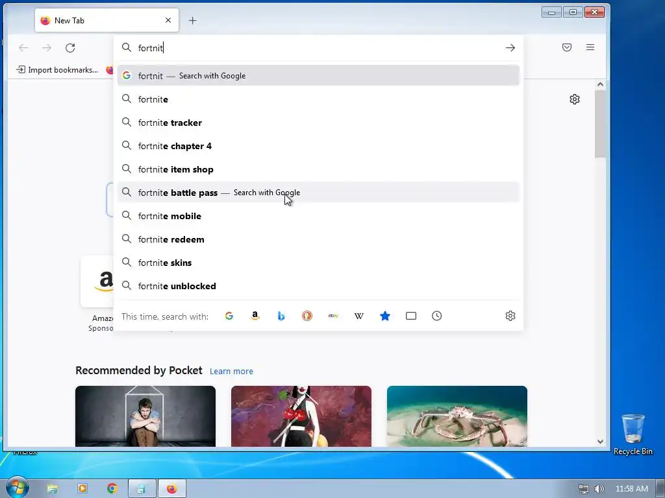Viewport: 665px width, 498px height.
Task: Search bookmarks with star icon
Action: point(385,316)
